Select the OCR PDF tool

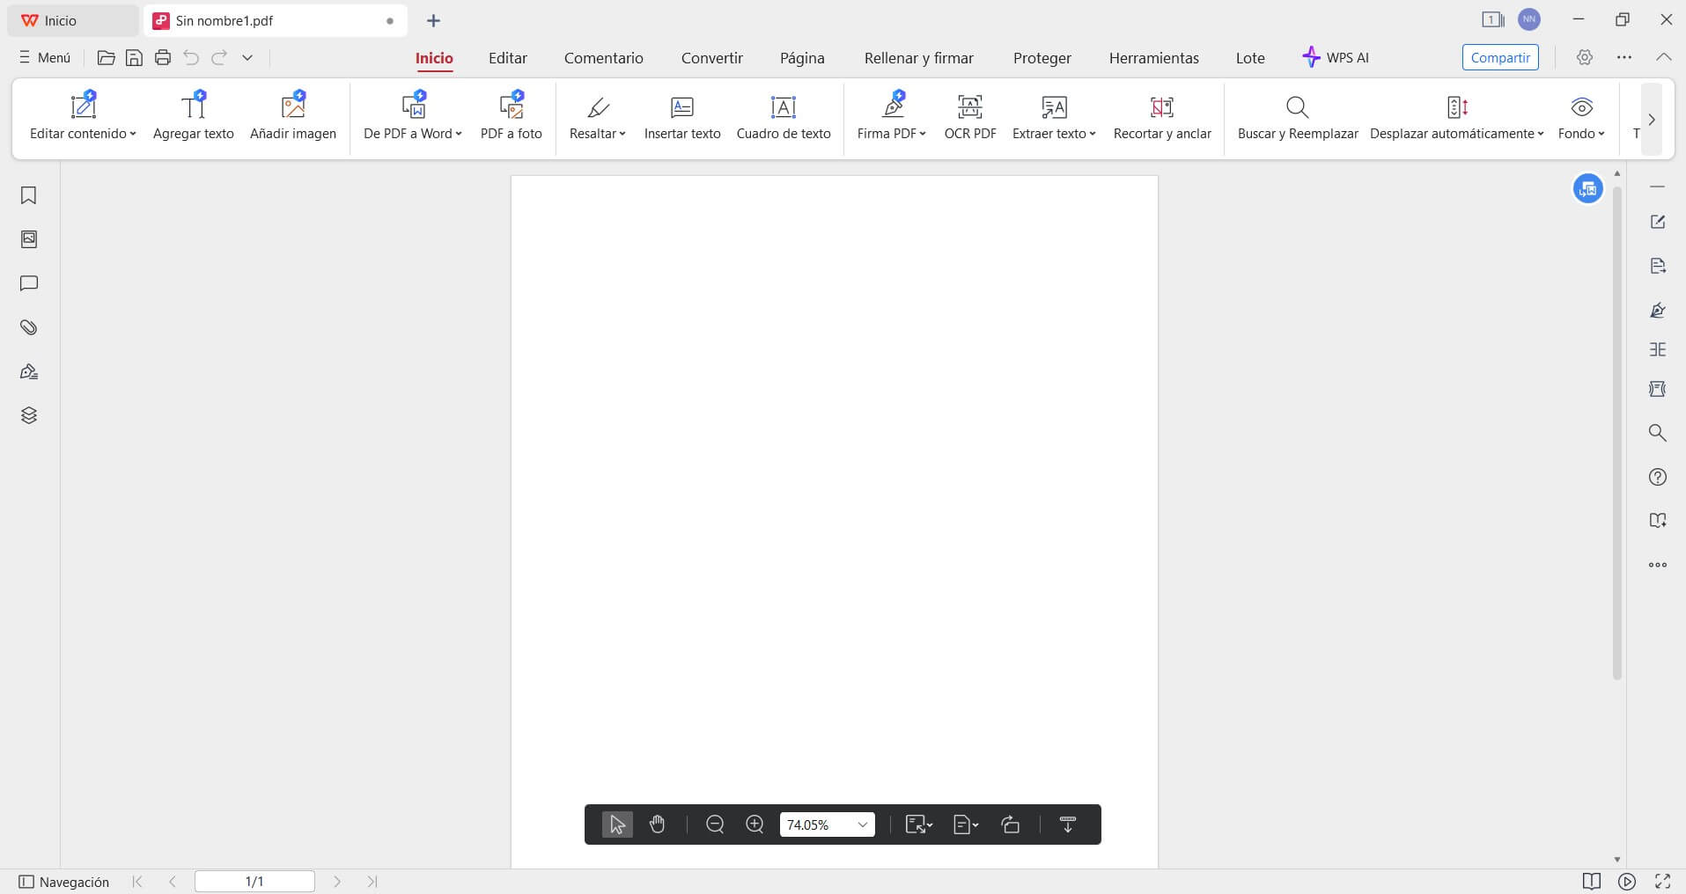point(969,117)
